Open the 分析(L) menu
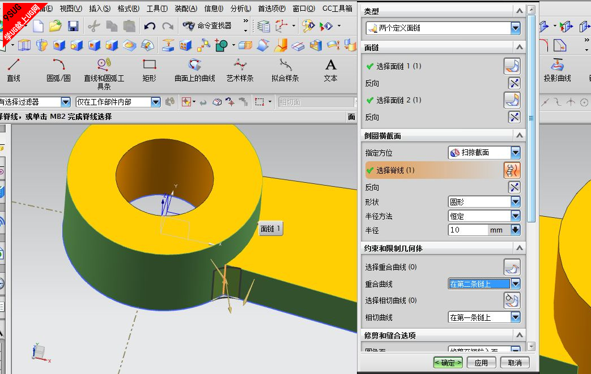This screenshot has height=374, width=591. coord(241,8)
